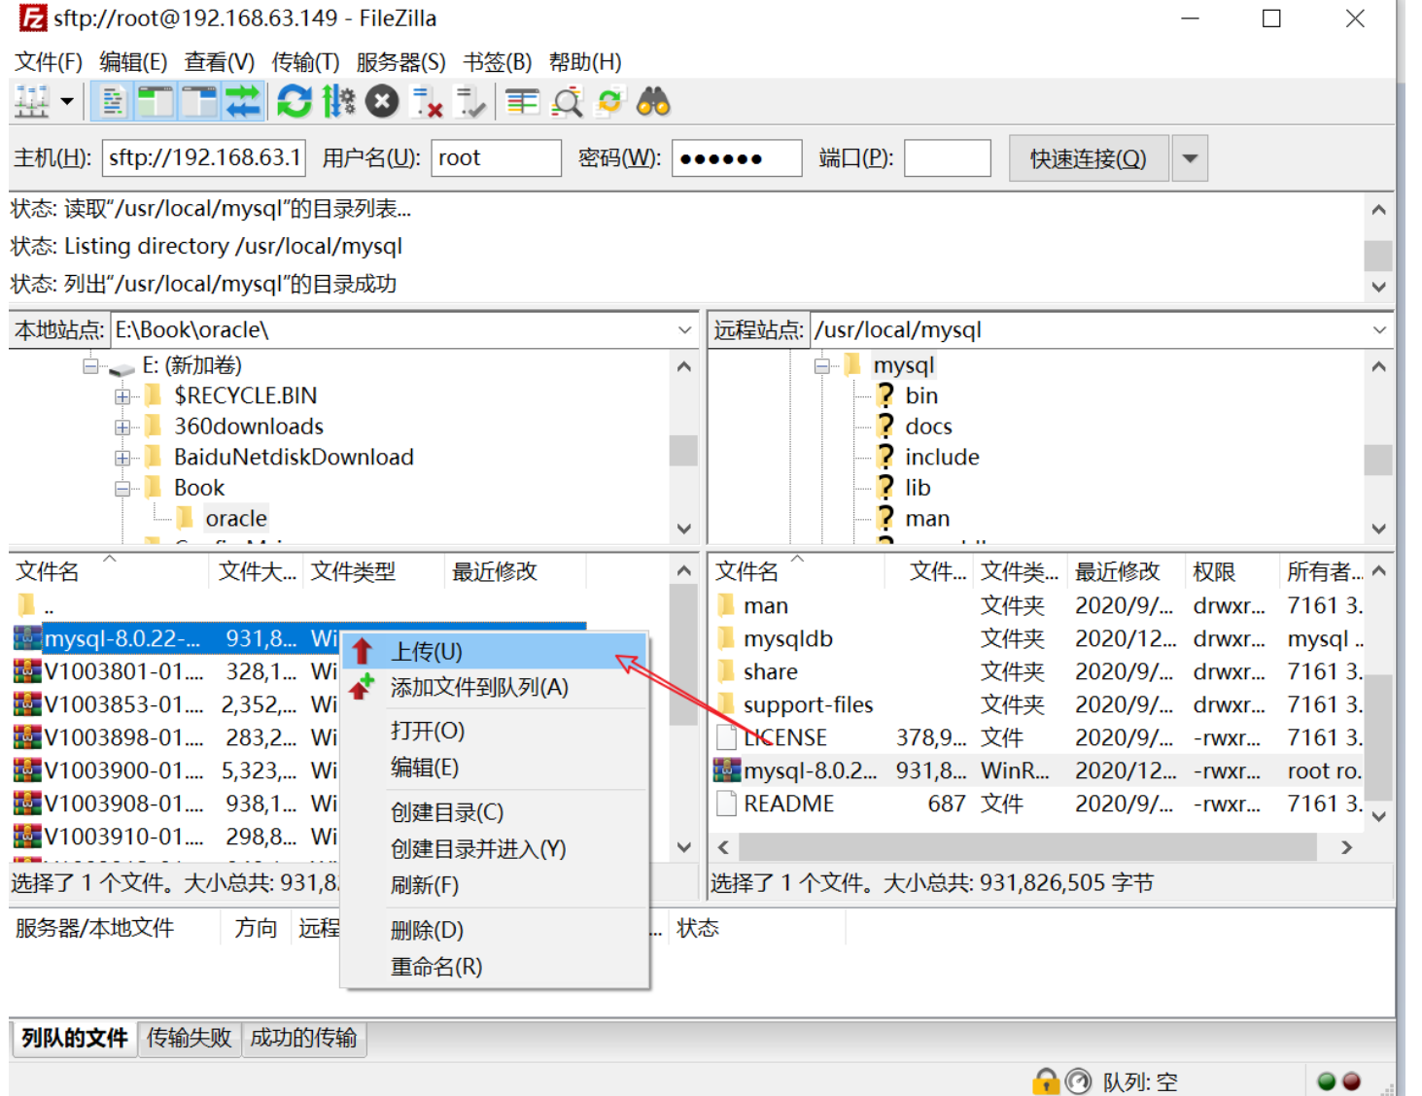Switch to the 传输失败 tab
This screenshot has width=1422, height=1096.
190,1038
